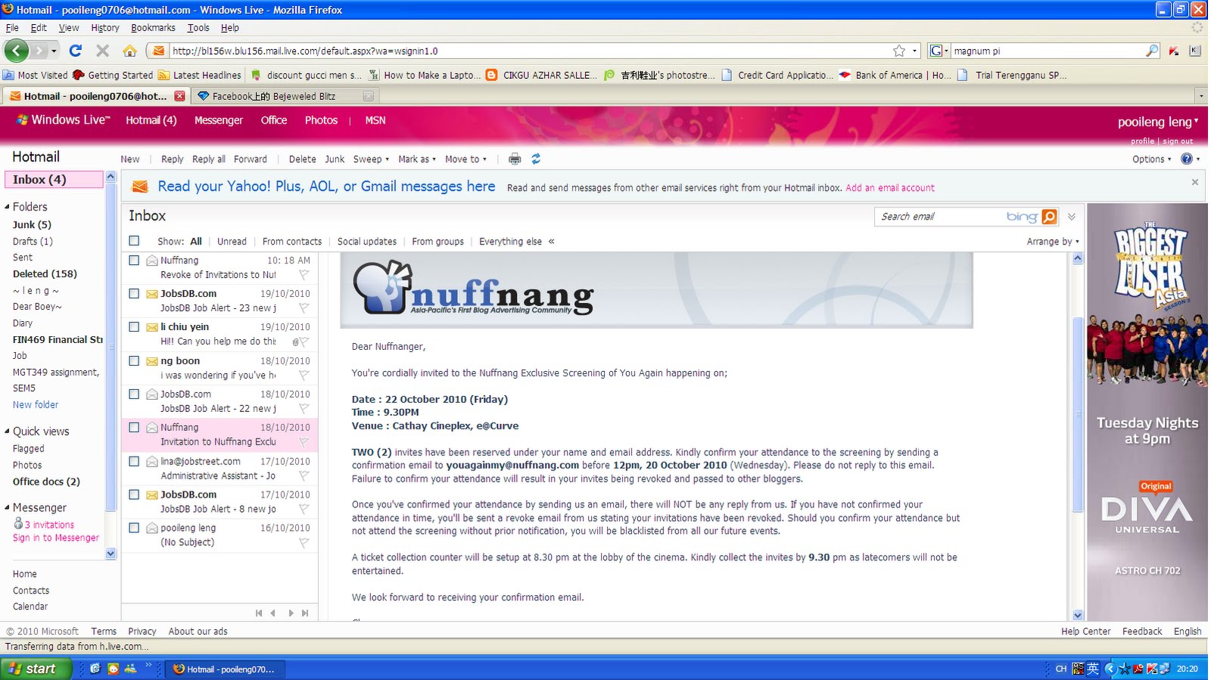The height and width of the screenshot is (680, 1211).
Task: Collapse the Messenger section
Action: [x=7, y=508]
